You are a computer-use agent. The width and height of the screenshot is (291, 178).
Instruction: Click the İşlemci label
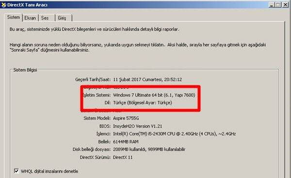103,134
